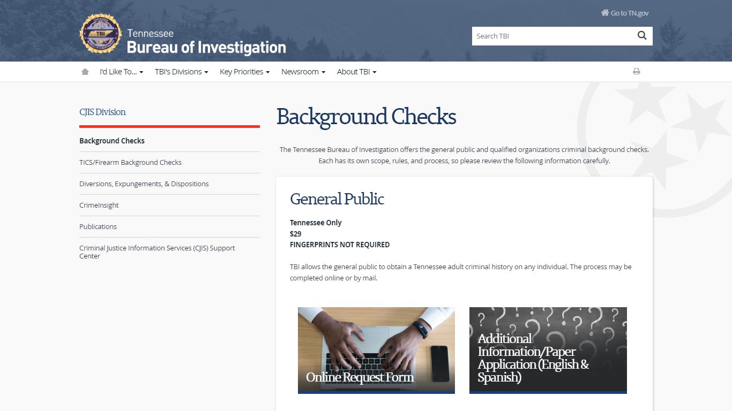Click the TBI seal logo
Image resolution: width=732 pixels, height=411 pixels.
pyautogui.click(x=101, y=34)
